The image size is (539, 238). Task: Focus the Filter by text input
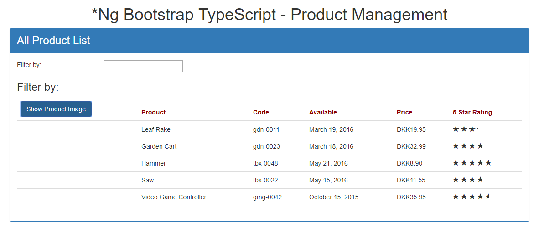pyautogui.click(x=143, y=66)
